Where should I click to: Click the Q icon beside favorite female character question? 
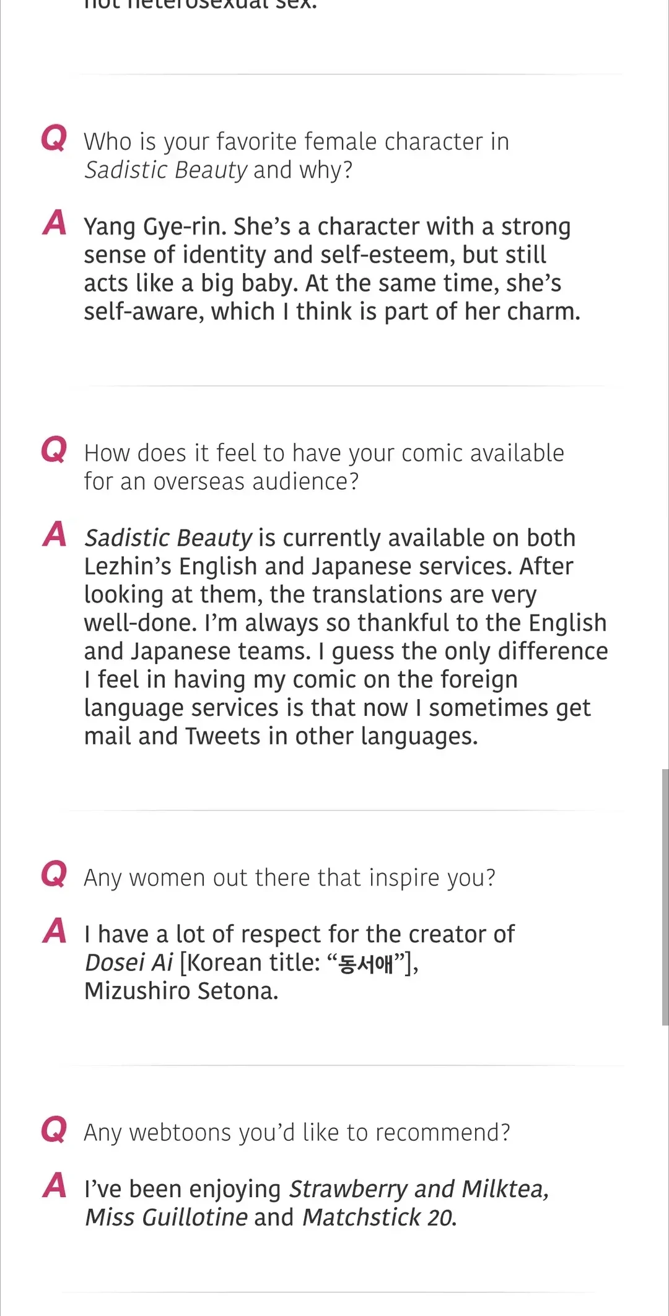(x=54, y=138)
